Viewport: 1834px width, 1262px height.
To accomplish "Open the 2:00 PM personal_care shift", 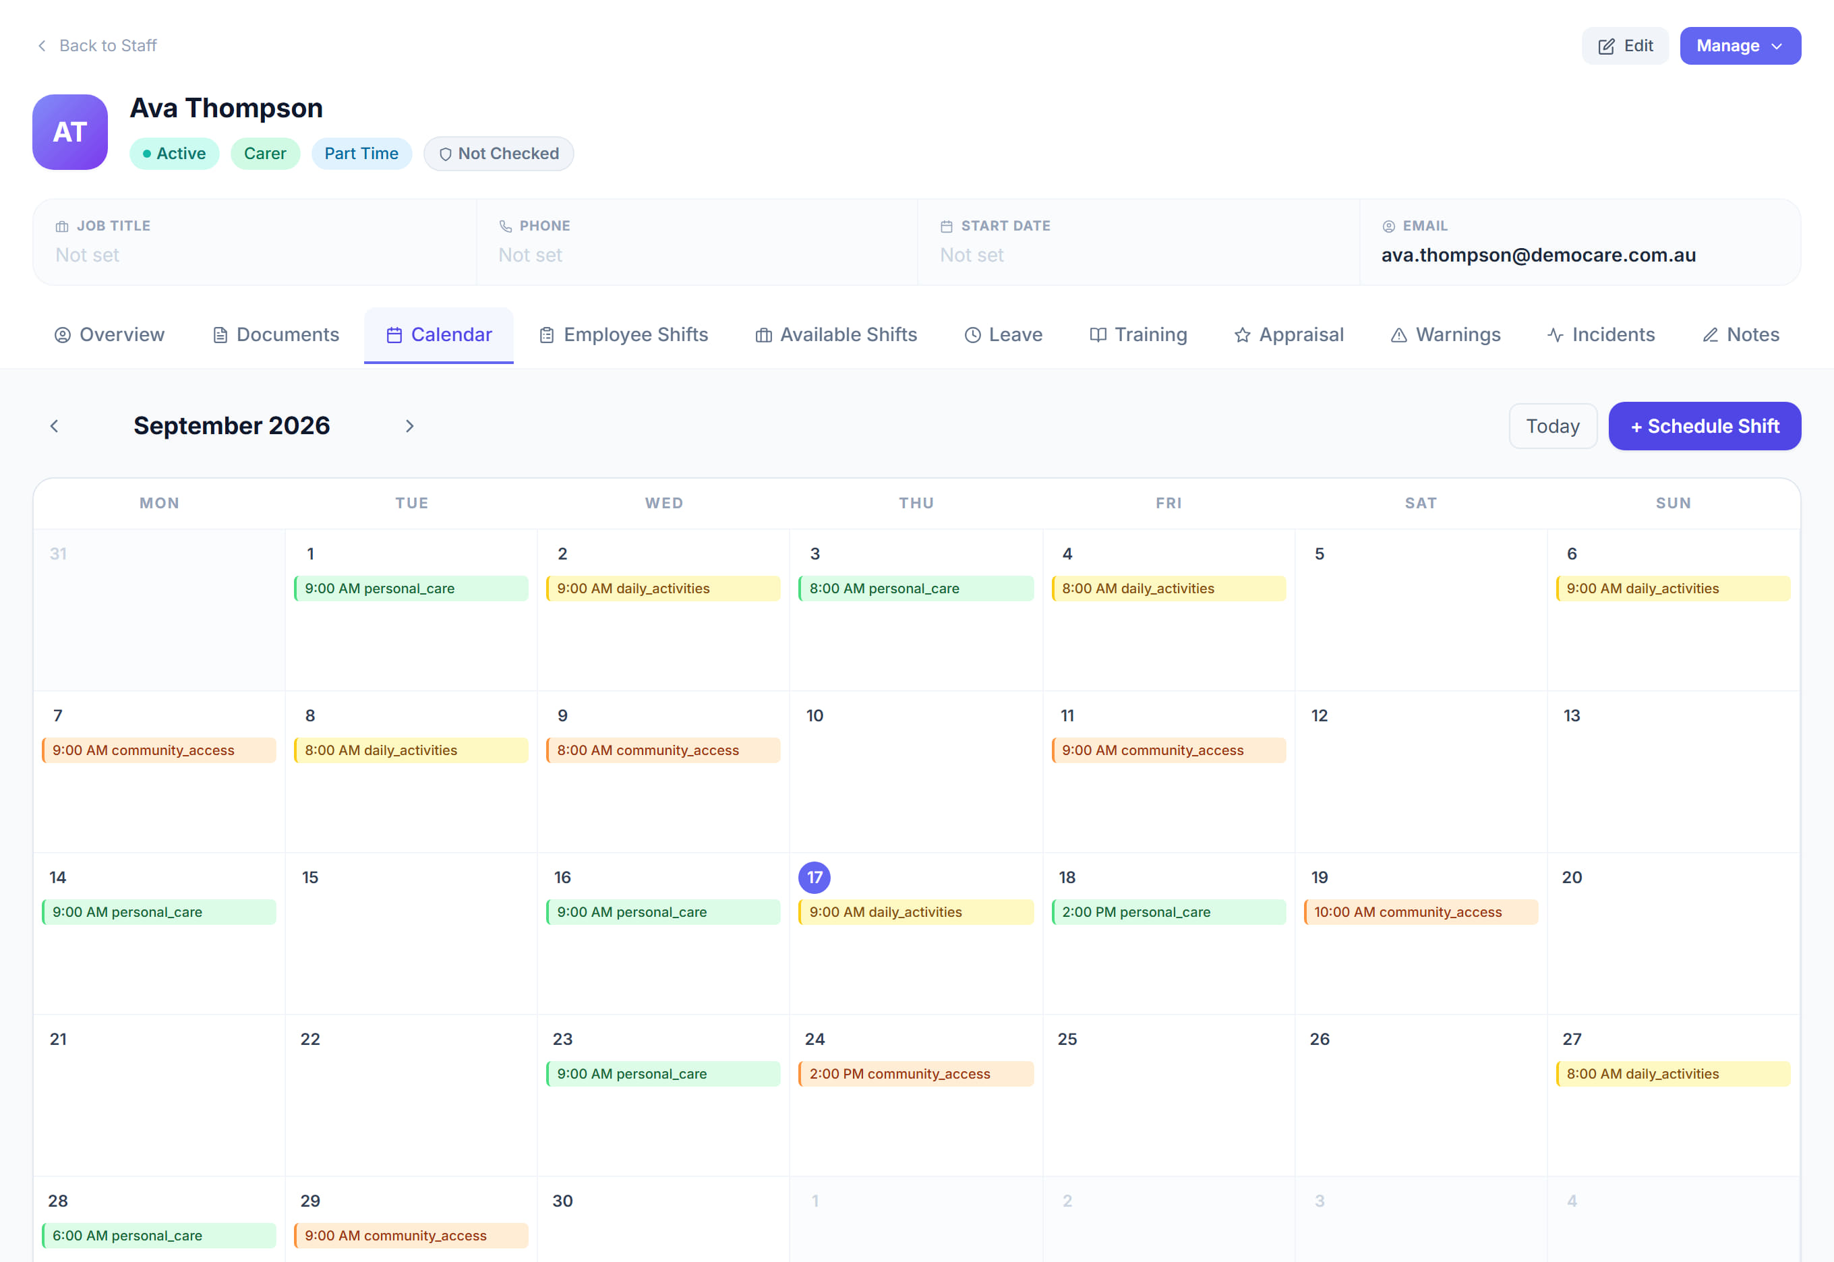I will point(1168,911).
